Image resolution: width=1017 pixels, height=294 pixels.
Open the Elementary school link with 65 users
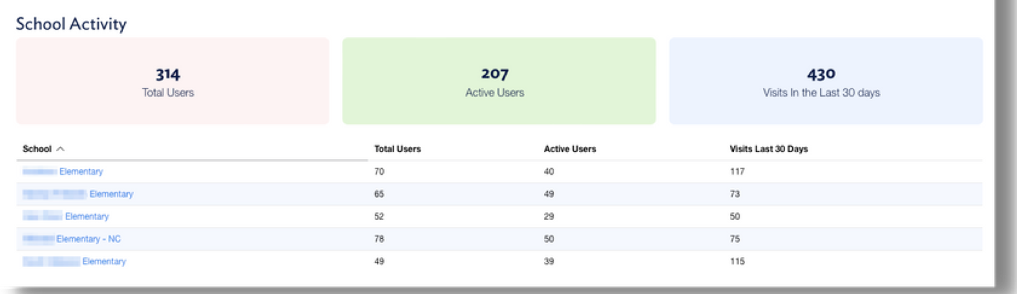(x=110, y=194)
